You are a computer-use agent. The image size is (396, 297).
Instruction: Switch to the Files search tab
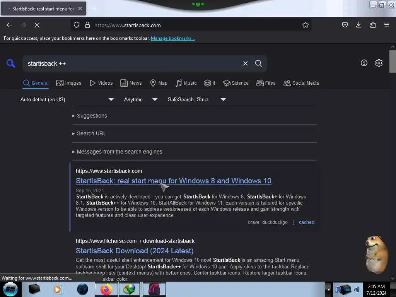coord(266,83)
